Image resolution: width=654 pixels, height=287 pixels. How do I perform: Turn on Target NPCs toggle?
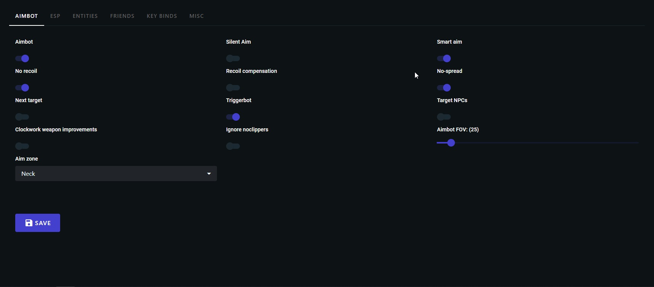[x=444, y=117]
